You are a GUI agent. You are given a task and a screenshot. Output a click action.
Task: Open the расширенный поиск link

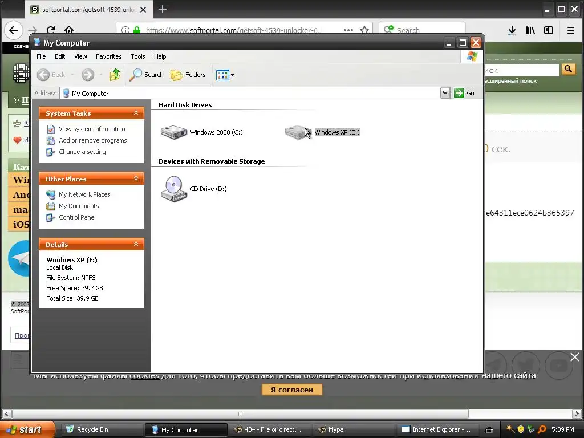pyautogui.click(x=511, y=81)
